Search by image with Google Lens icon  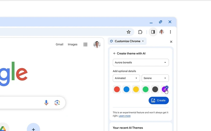coord(57,103)
